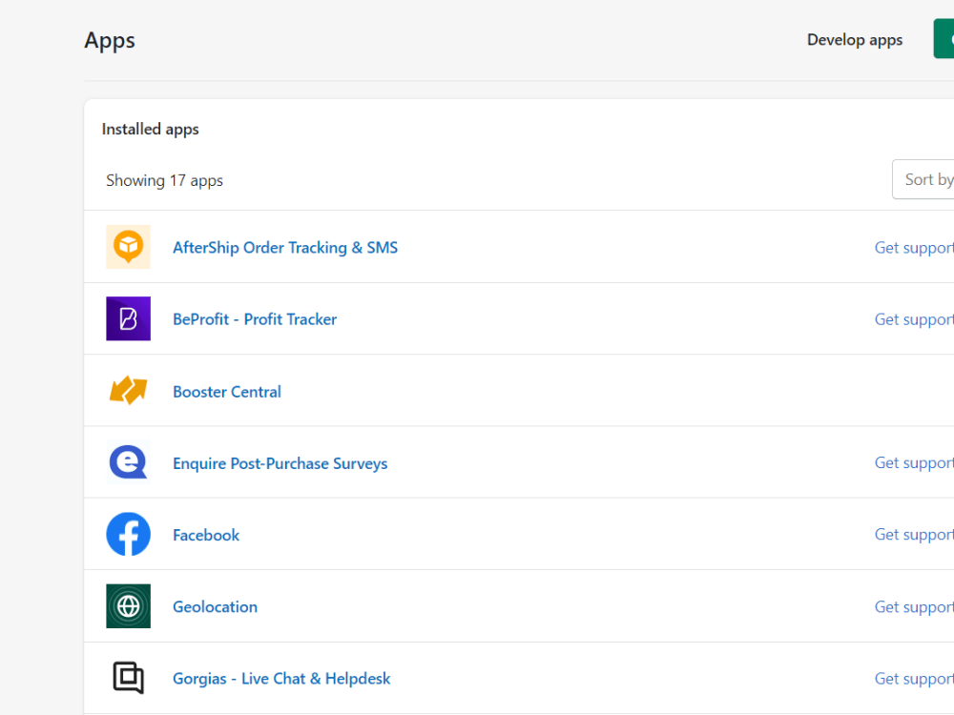Click the AfterShip orange box icon
The width and height of the screenshot is (954, 715).
coord(128,247)
